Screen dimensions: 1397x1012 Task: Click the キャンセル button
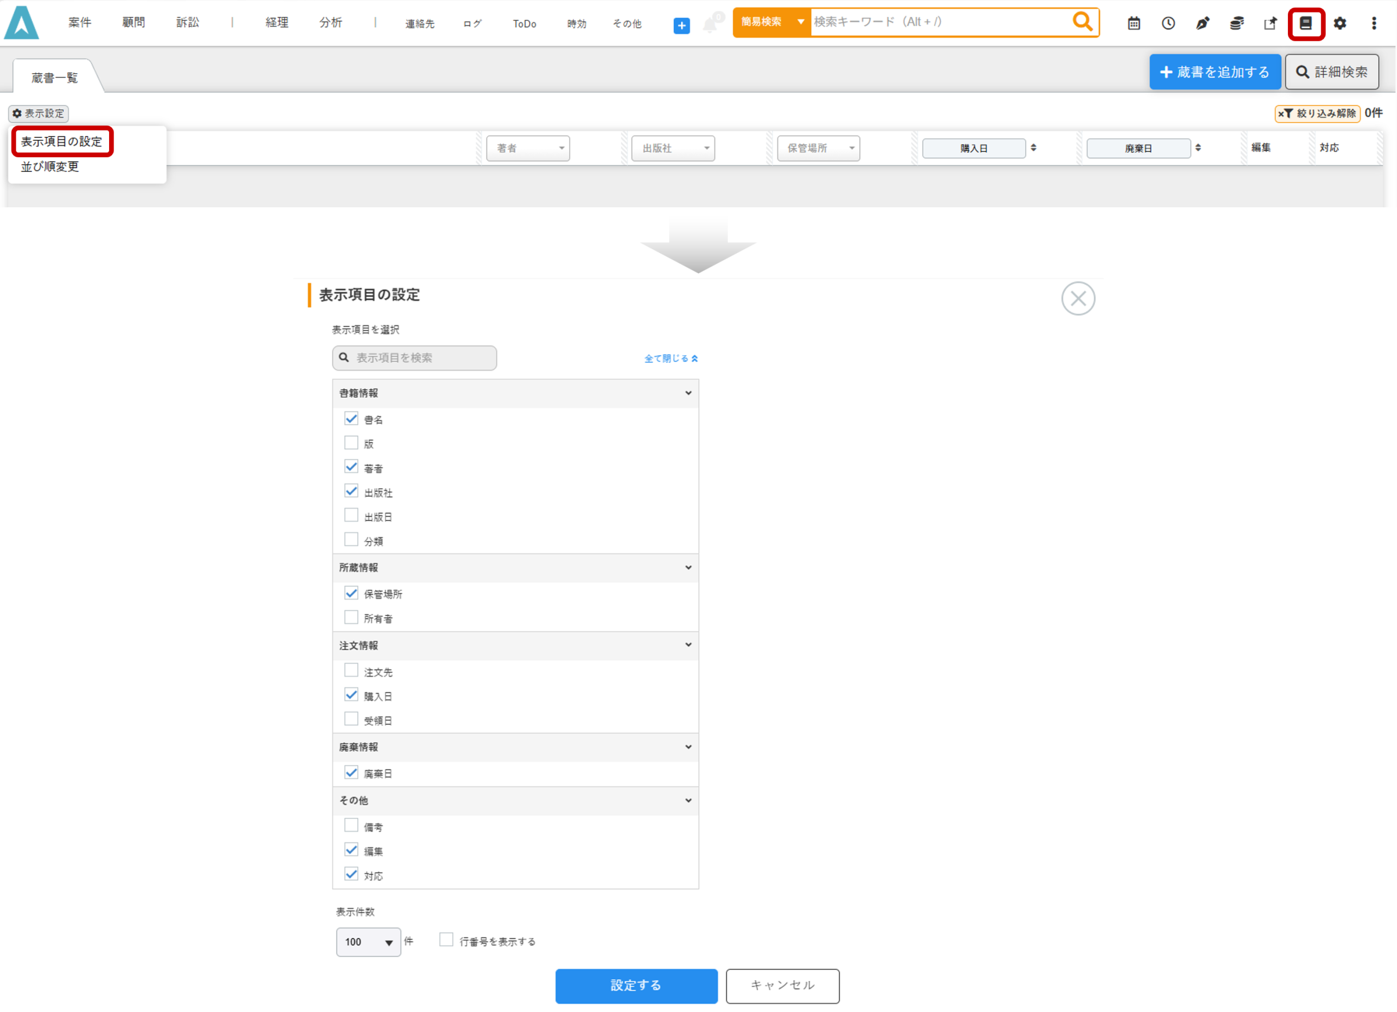pos(783,987)
